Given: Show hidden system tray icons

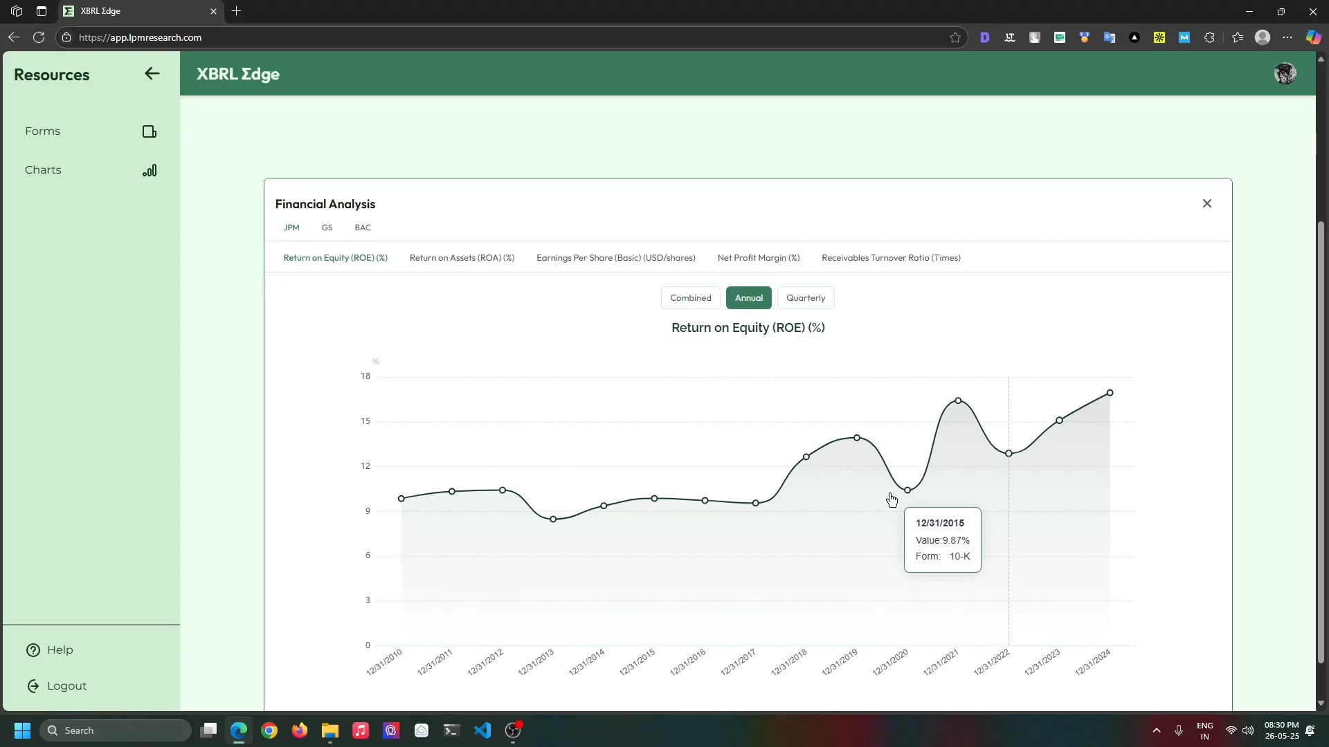Looking at the screenshot, I should [1156, 730].
